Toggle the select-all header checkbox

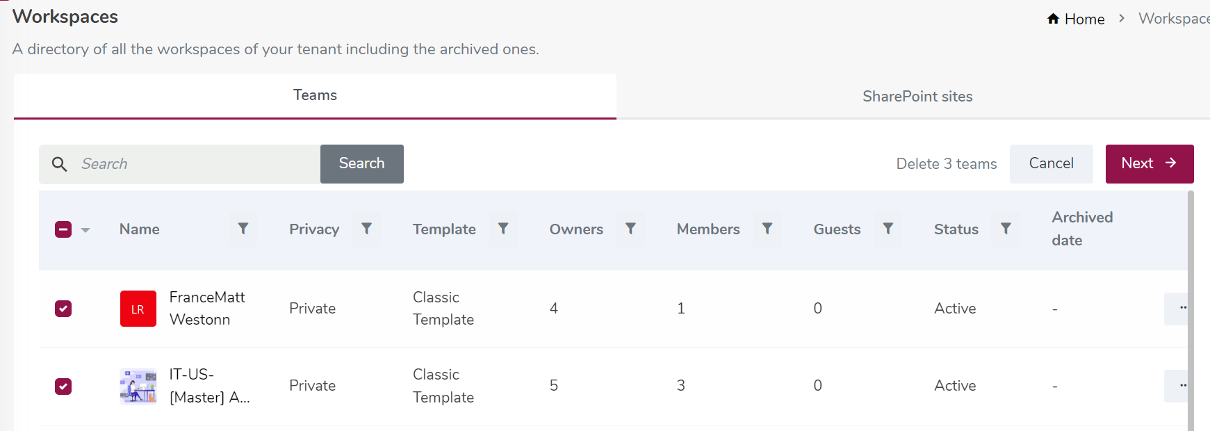tap(63, 229)
